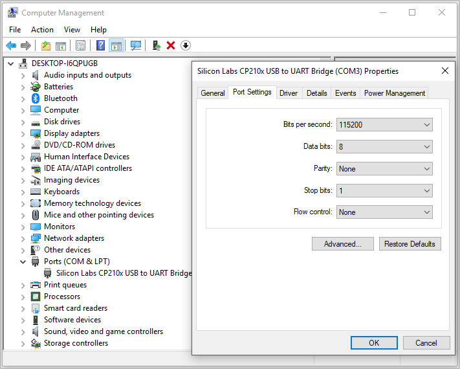Click the Network adapters icon

(36, 238)
